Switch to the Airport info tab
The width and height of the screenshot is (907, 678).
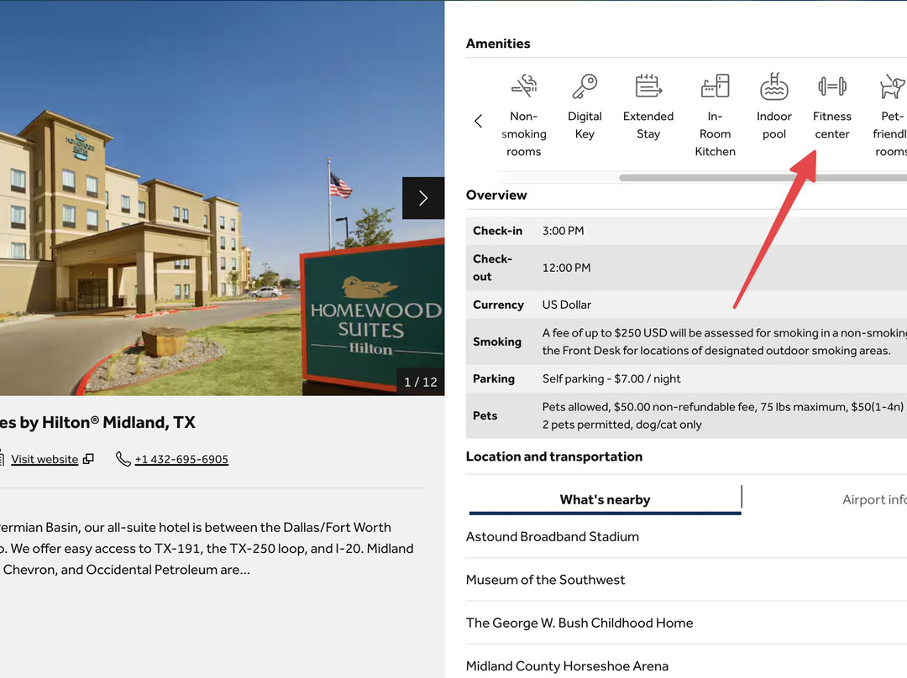(873, 499)
